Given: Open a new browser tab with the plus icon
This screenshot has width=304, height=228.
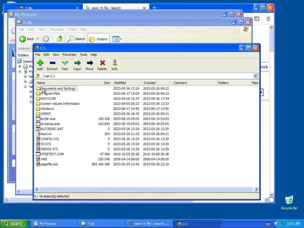Looking at the screenshot, I should pos(154,7).
